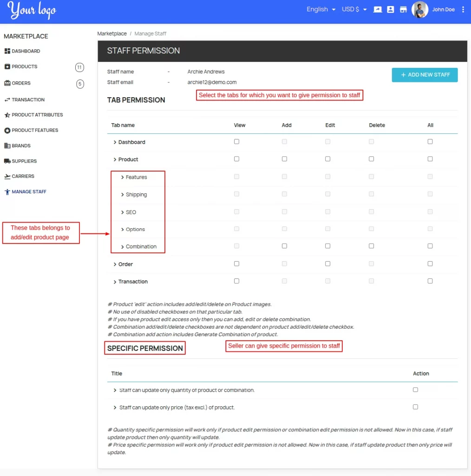Click the Manage Staff breadcrumb
Viewport: 471px width, 476px height.
pyautogui.click(x=150, y=33)
